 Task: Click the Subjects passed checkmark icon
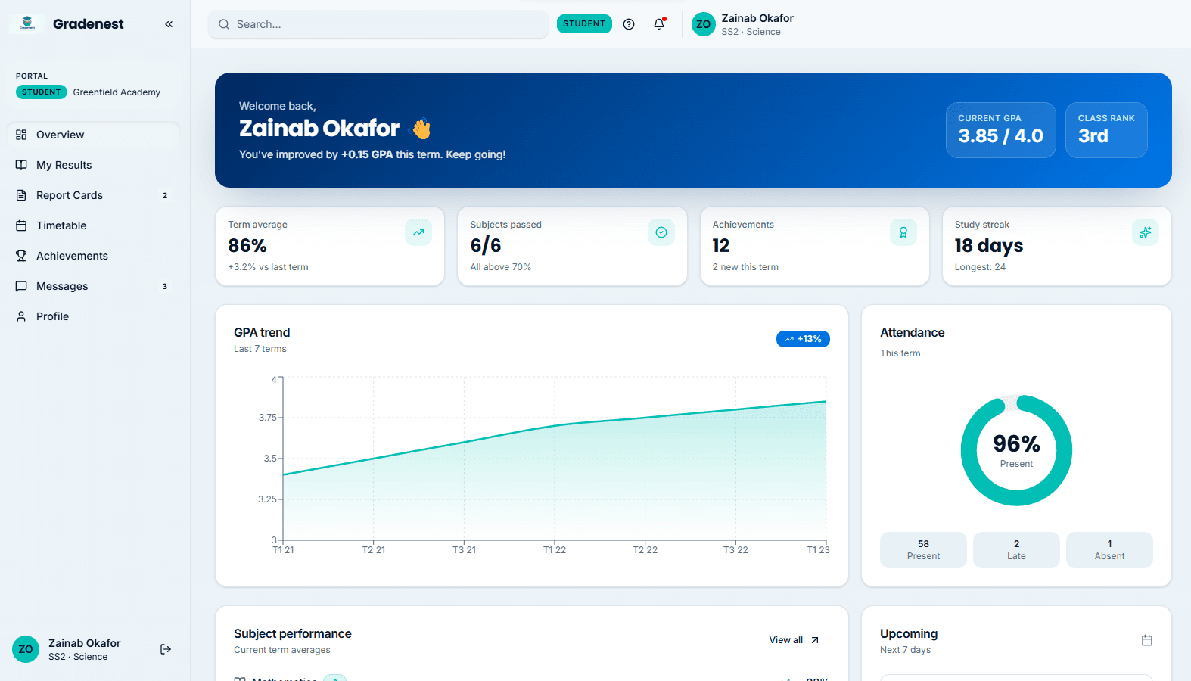pos(661,232)
